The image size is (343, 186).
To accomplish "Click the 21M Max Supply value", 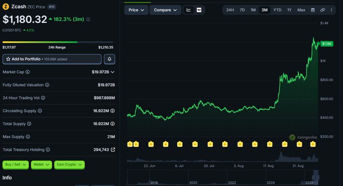I will 111,137.
